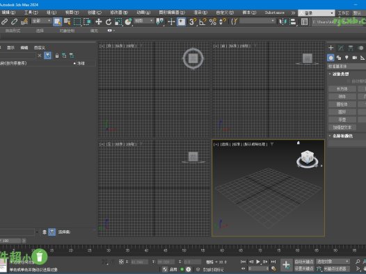Click the Scene Explorer lock icon
Image resolution: width=366 pixels, height=274 pixels.
(57, 56)
